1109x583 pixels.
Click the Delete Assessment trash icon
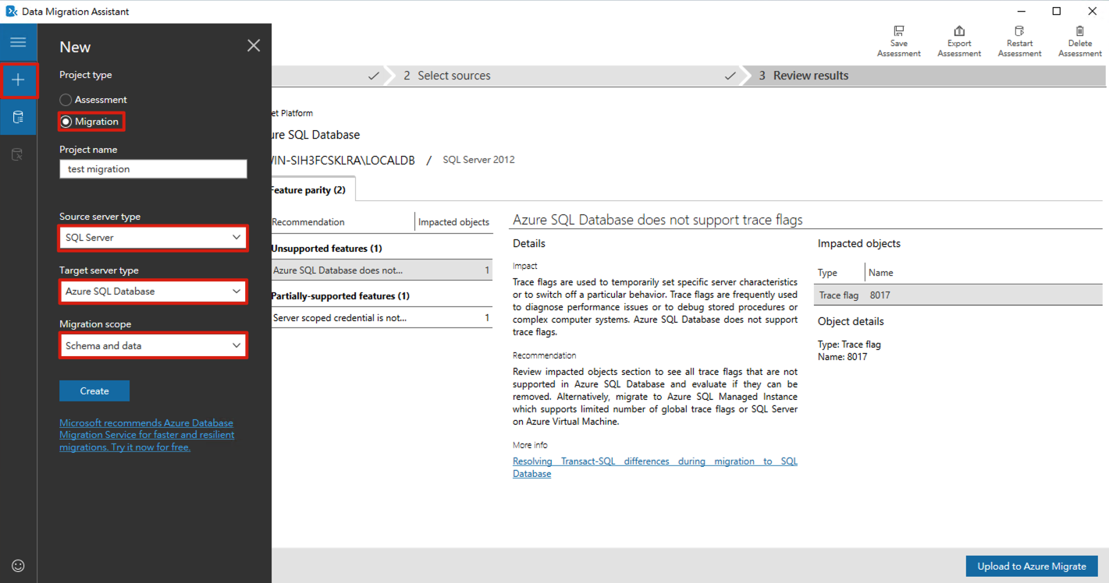(1079, 32)
